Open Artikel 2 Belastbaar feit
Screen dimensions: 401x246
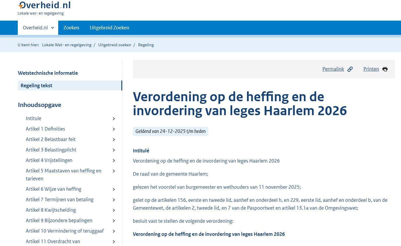pyautogui.click(x=51, y=139)
